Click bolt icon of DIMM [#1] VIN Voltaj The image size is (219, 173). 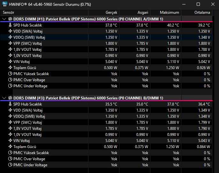click(x=10, y=61)
